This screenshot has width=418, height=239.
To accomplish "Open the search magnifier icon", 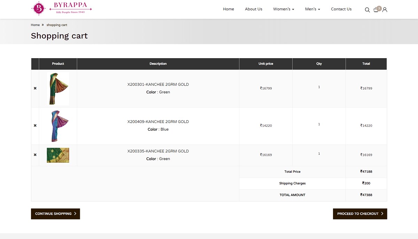I will [x=367, y=10].
